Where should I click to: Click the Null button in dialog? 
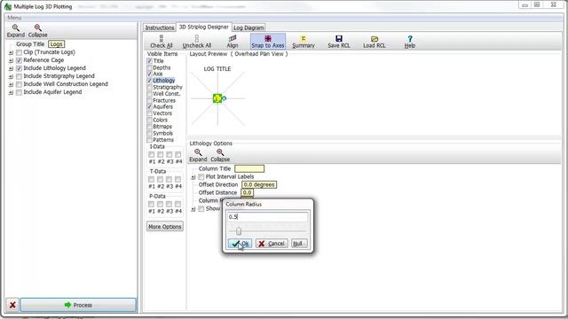(x=299, y=244)
